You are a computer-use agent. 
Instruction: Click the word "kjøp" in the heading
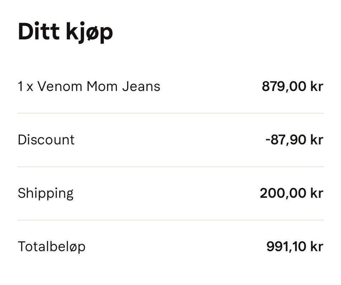pos(89,33)
